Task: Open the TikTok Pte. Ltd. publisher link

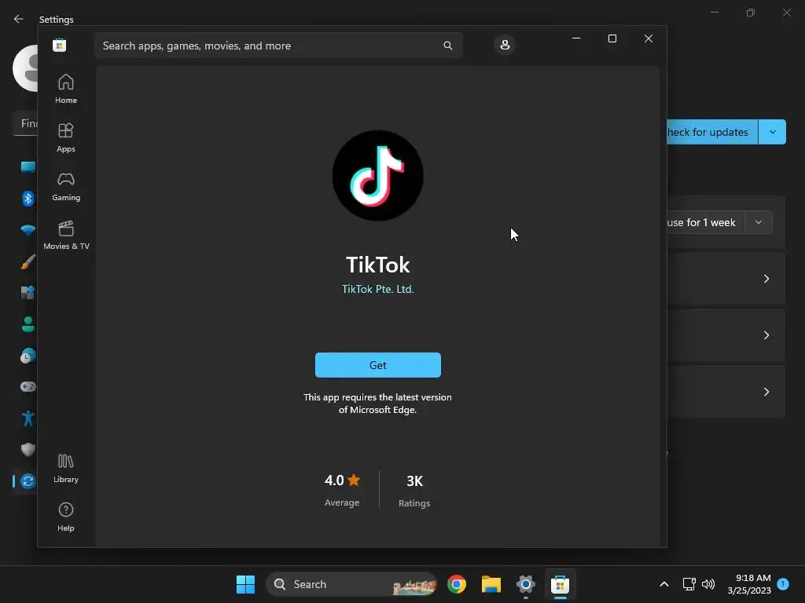Action: click(x=378, y=289)
